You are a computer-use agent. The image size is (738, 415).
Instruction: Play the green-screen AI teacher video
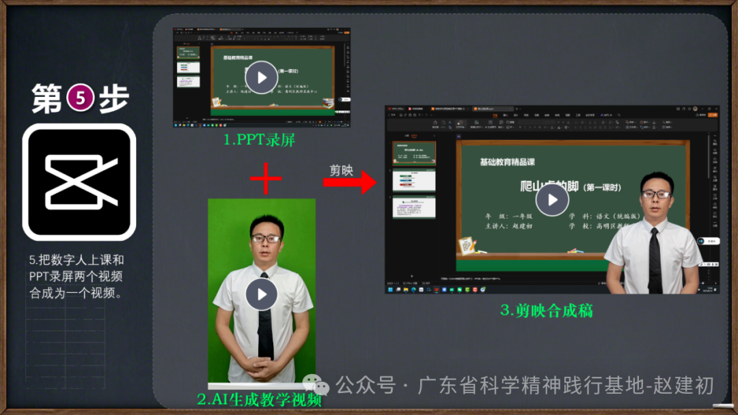[262, 295]
